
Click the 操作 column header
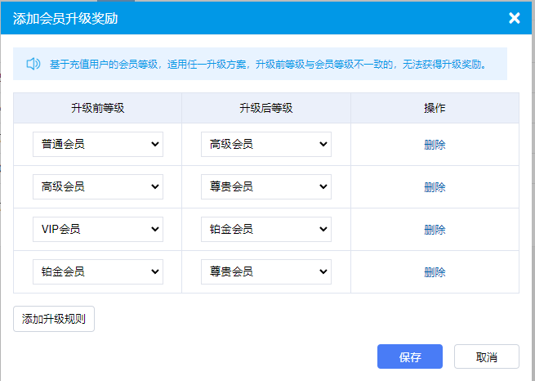(435, 108)
